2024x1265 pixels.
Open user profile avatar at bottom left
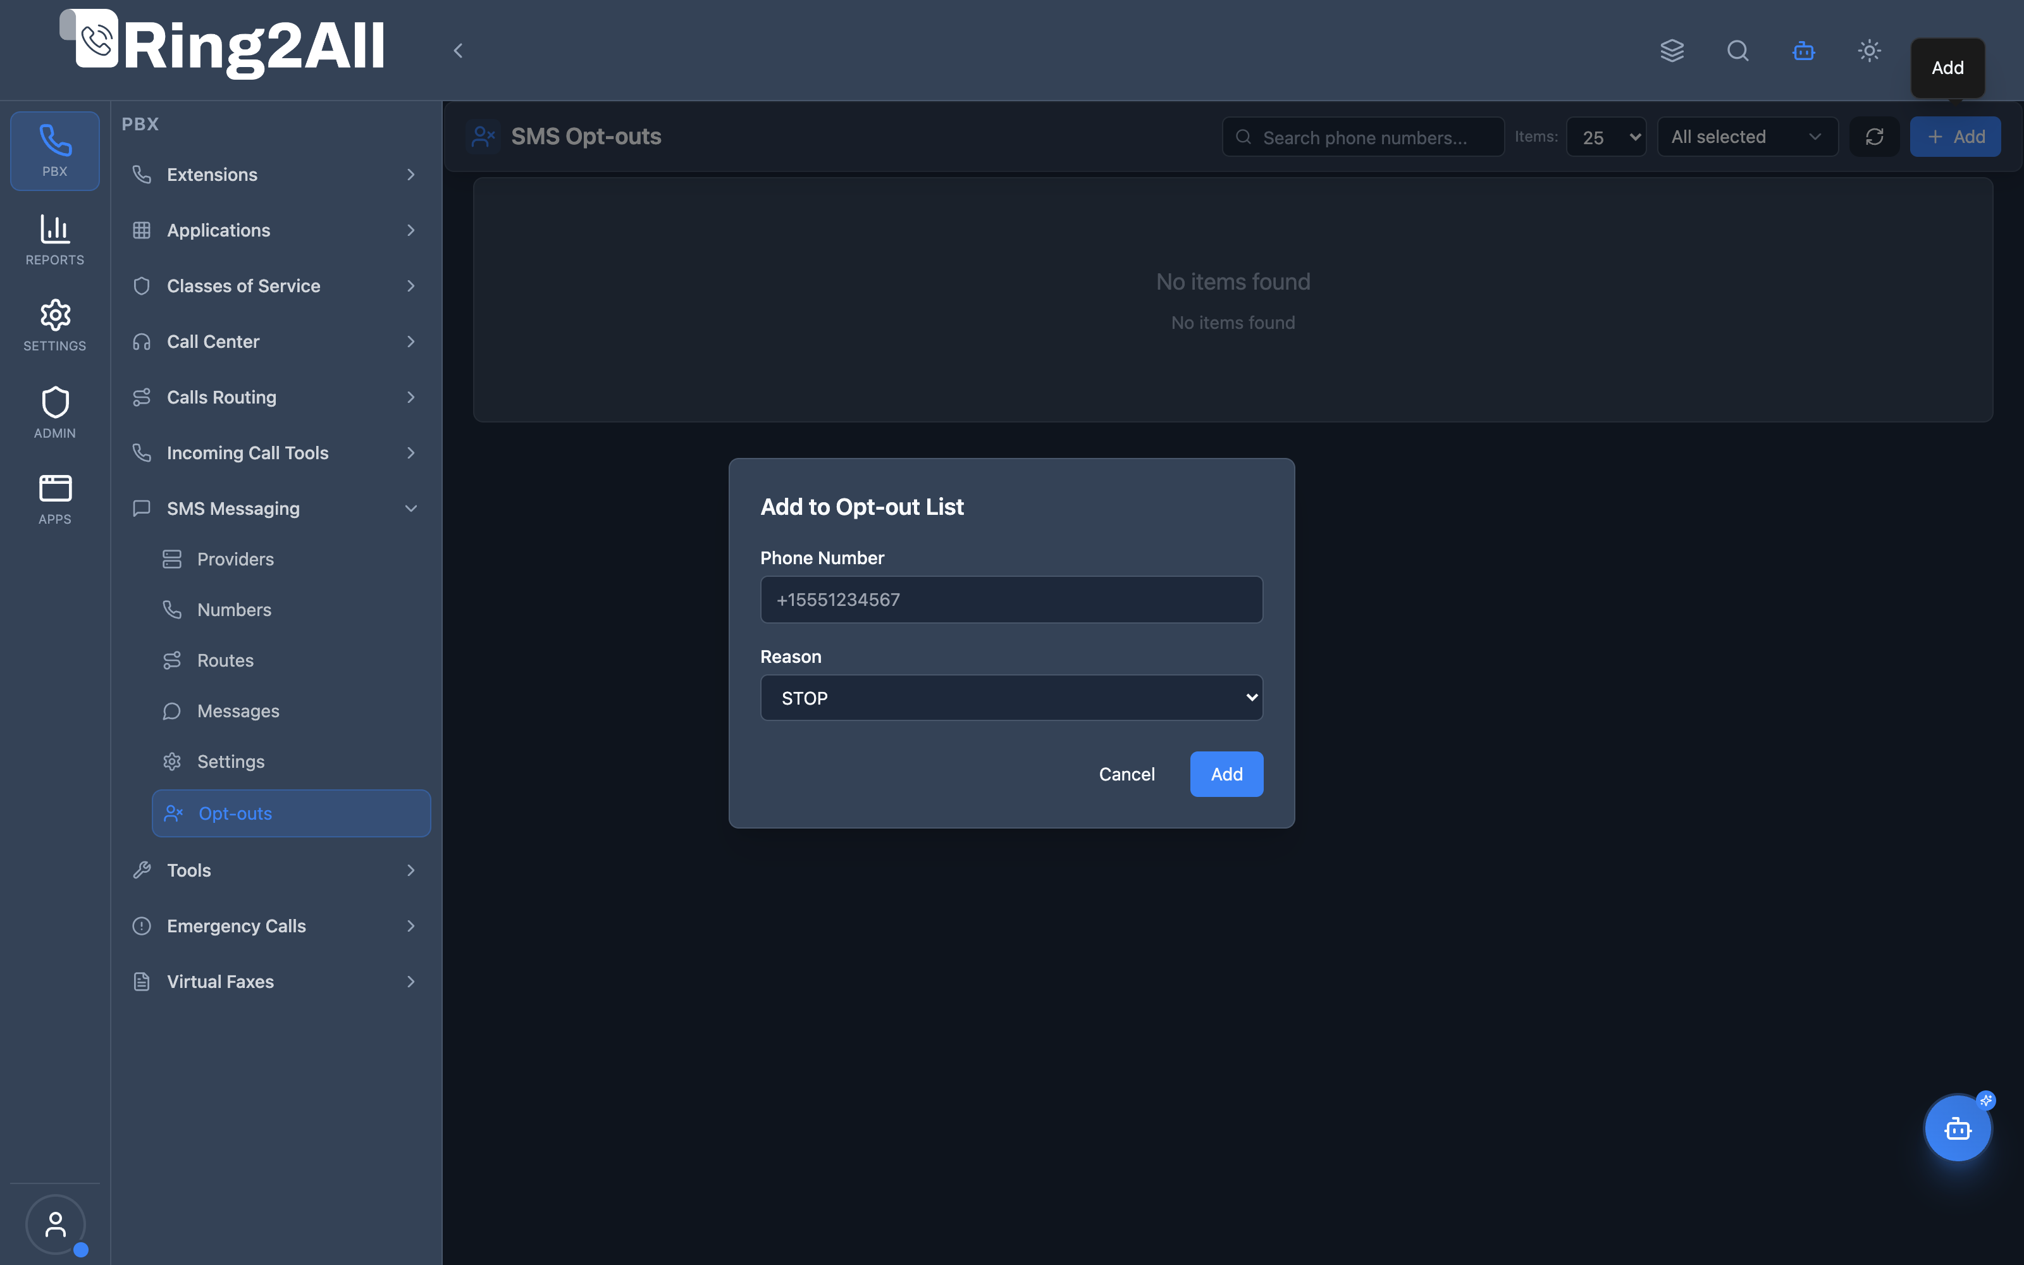[55, 1224]
